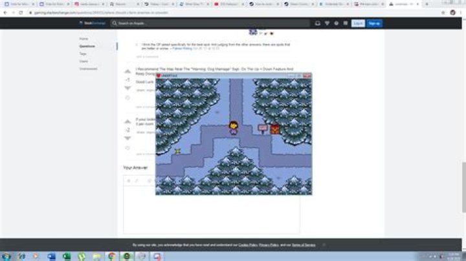
Task: Open Home in left sidebar
Action: point(83,39)
